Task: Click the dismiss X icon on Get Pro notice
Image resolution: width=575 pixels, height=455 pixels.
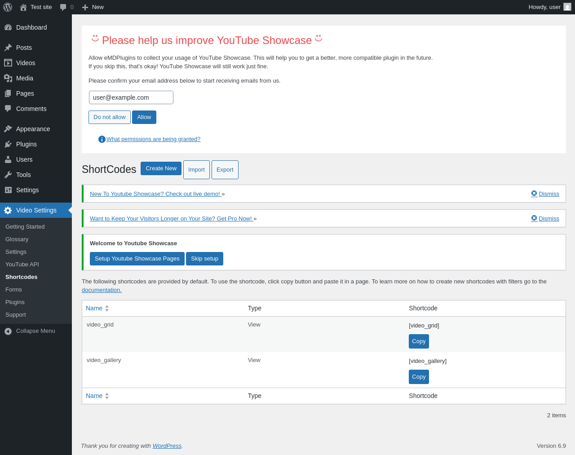Action: click(x=534, y=218)
